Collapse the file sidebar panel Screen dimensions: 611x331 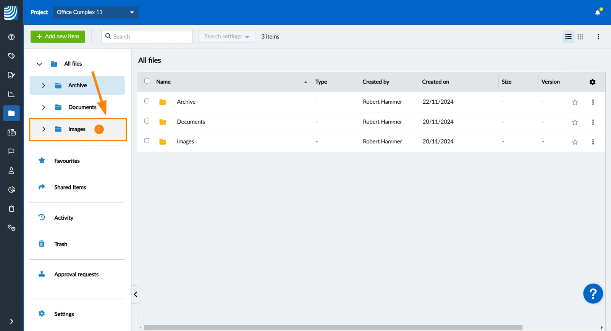136,294
